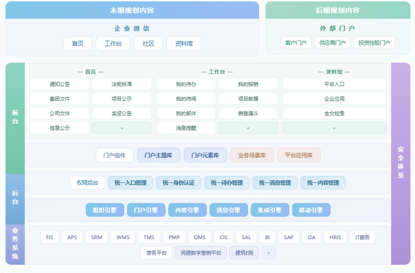Select the 全文检索 card
The height and width of the screenshot is (273, 415).
pos(334,113)
